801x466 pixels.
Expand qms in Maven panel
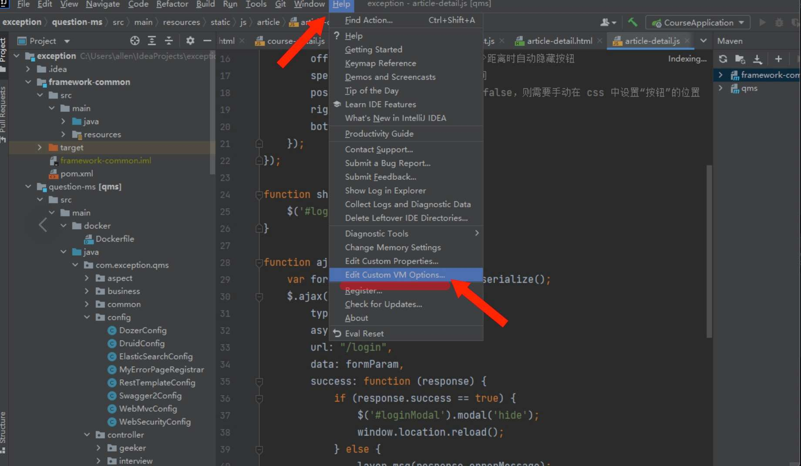[x=720, y=88]
